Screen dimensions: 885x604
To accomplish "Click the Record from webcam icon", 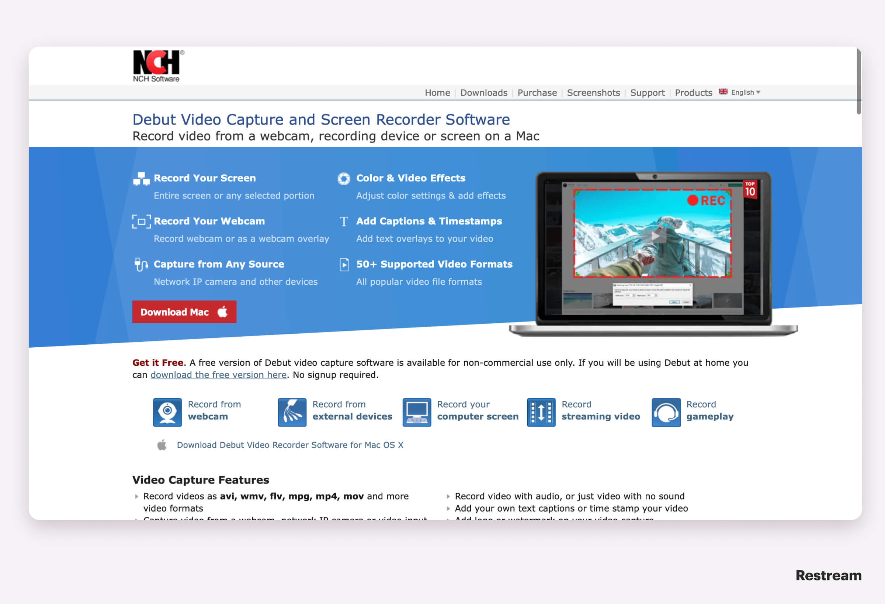I will (x=167, y=411).
